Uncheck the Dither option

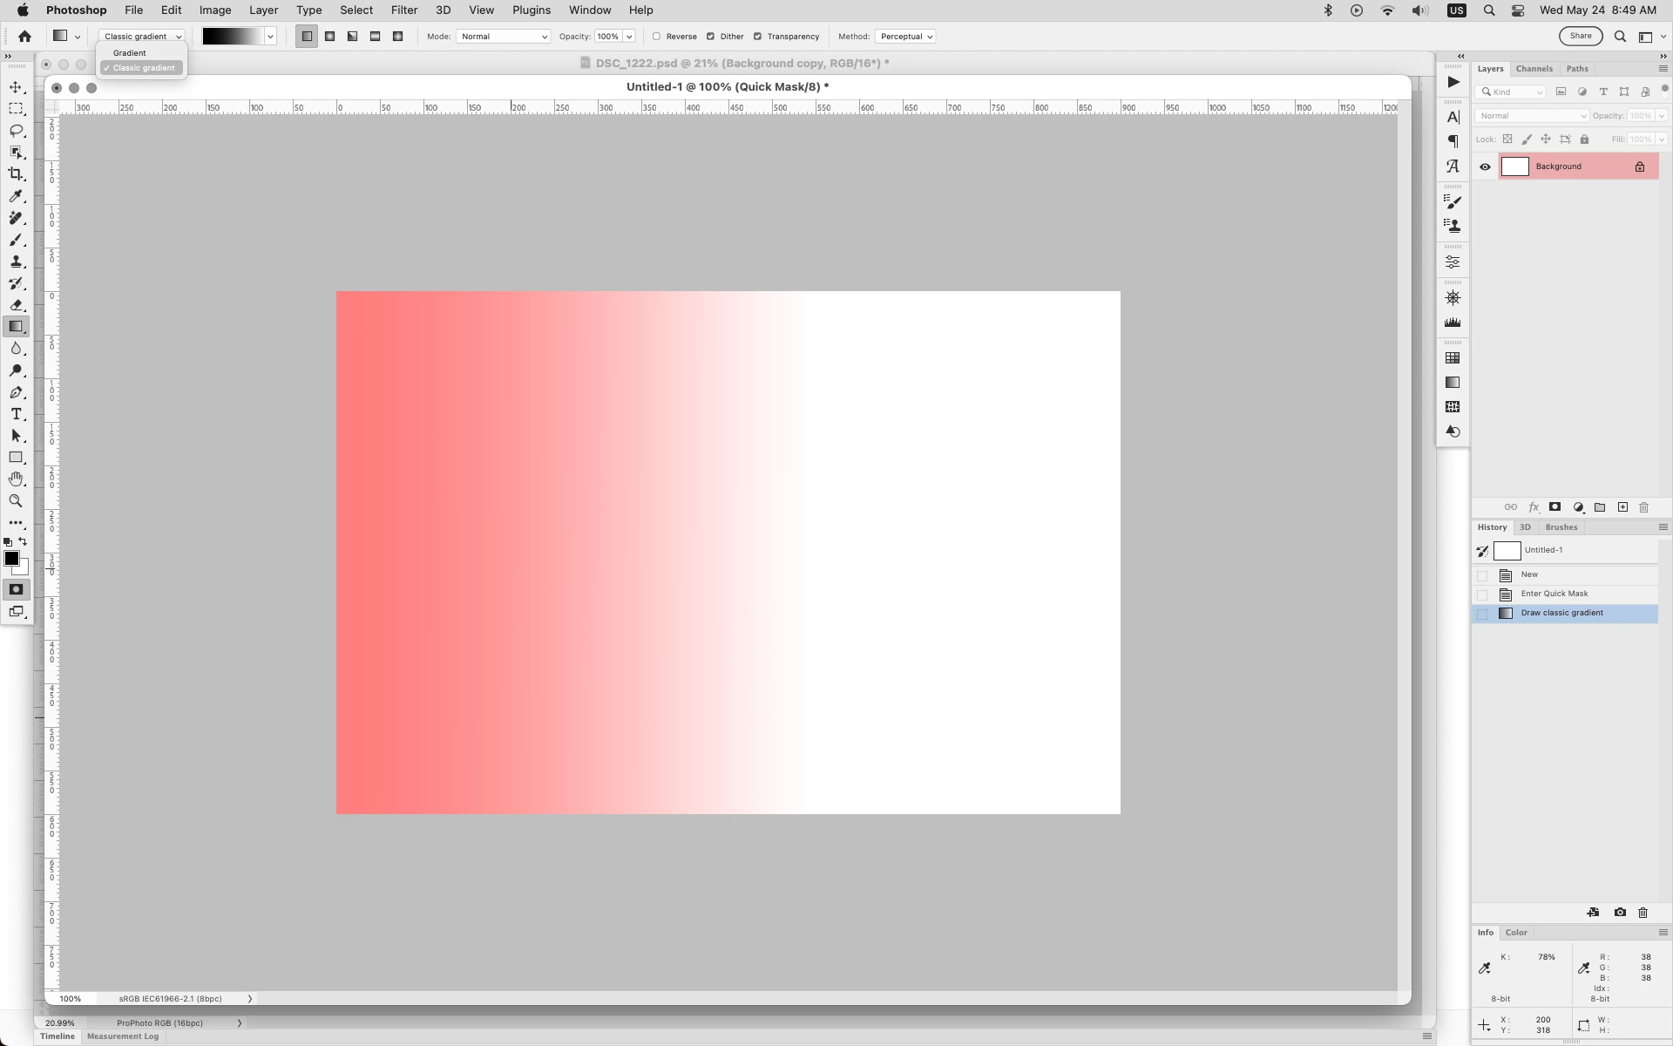pos(711,37)
